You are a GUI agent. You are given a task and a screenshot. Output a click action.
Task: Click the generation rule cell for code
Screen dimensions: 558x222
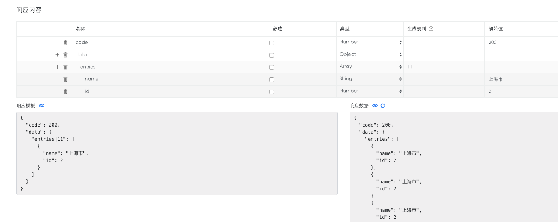(444, 43)
